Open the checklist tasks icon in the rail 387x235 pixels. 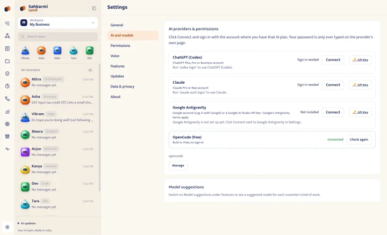(x=8, y=24)
